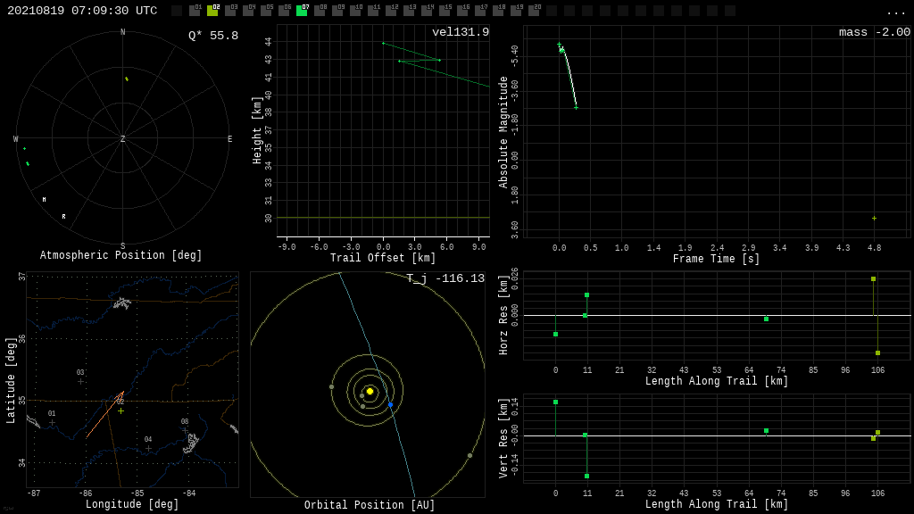
Task: Click outlier point at 4.8s in magnitude plot
Action: pyautogui.click(x=874, y=218)
